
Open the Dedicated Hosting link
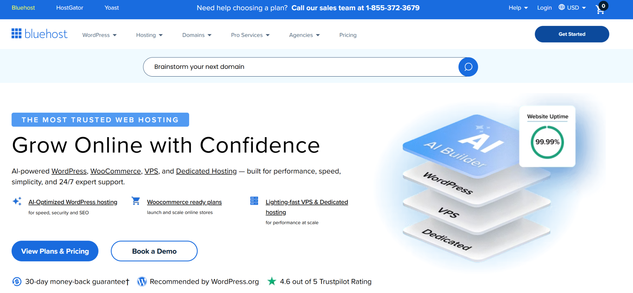[206, 171]
